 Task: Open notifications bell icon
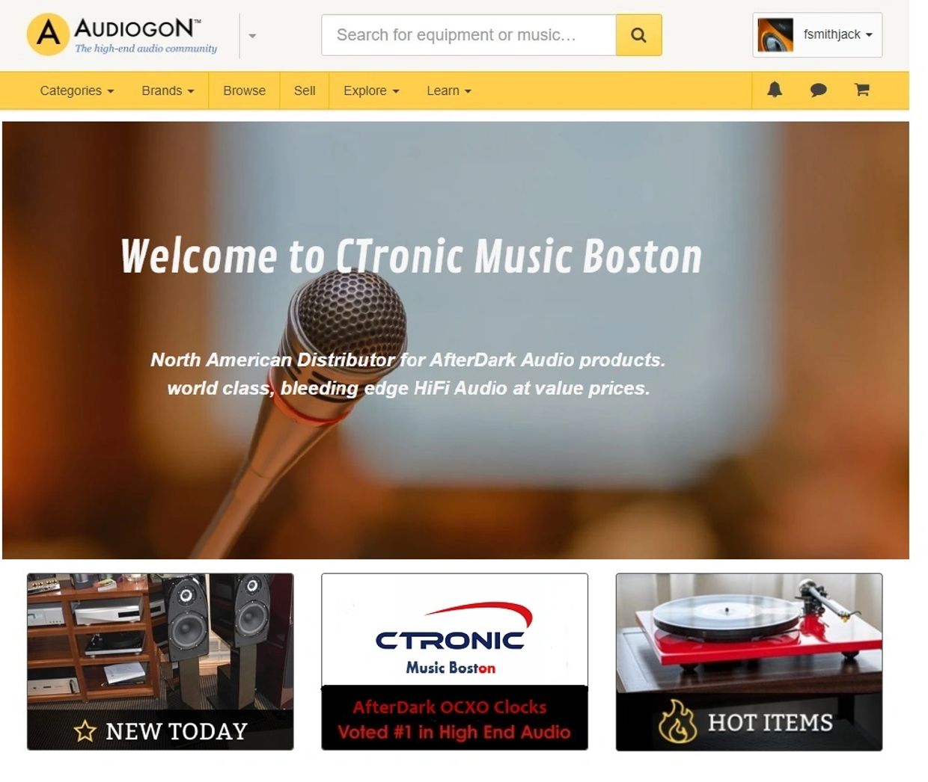(x=775, y=90)
